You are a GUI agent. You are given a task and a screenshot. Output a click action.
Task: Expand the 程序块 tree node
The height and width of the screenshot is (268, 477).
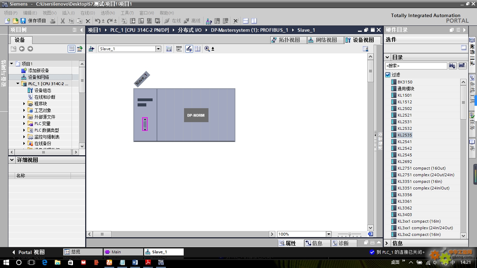click(x=24, y=104)
